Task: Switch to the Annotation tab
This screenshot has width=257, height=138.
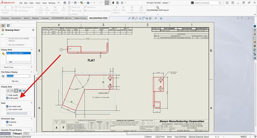Action: [16, 18]
